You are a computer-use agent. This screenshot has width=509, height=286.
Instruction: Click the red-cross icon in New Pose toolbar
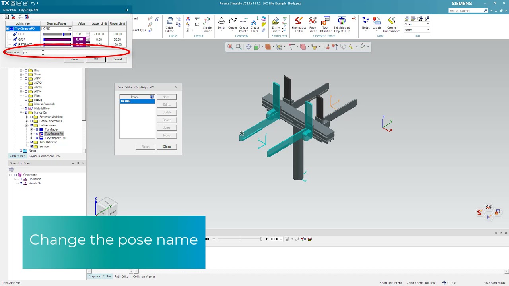coord(13,17)
